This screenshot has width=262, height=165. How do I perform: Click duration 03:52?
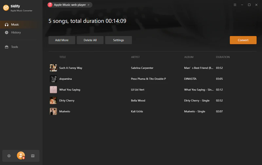point(219,68)
